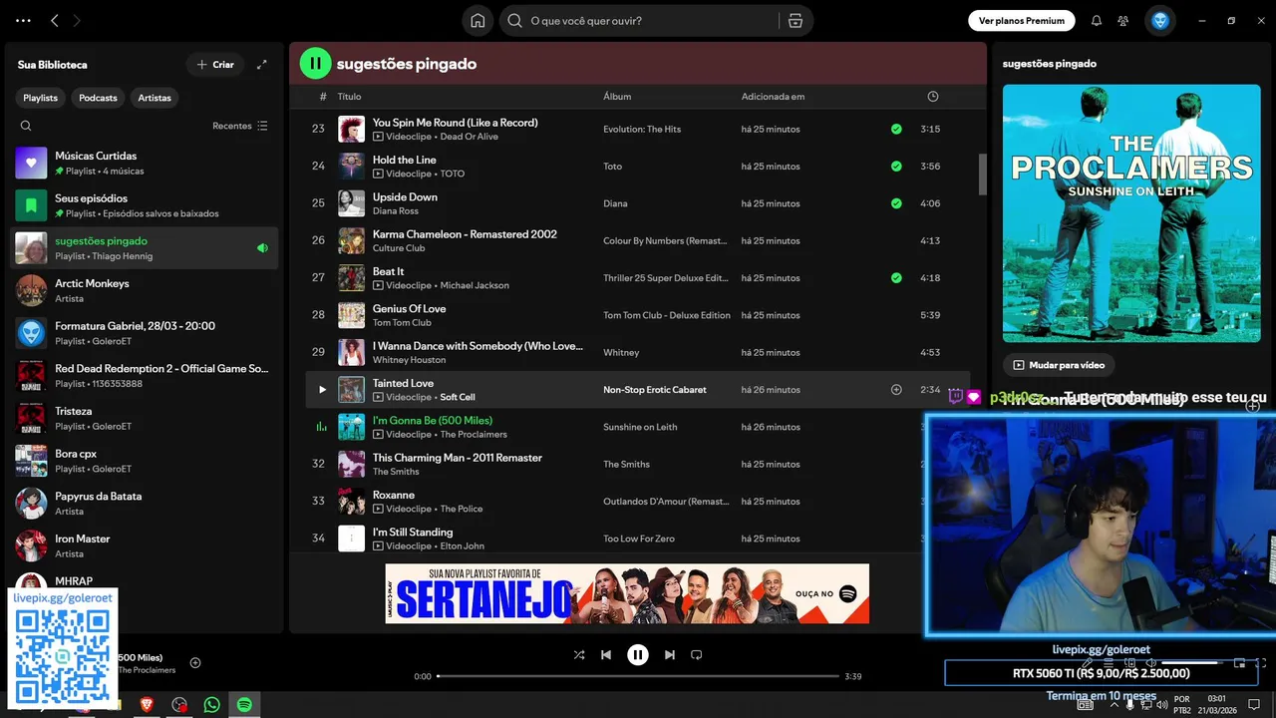Image resolution: width=1276 pixels, height=718 pixels.
Task: Sort by the Álbum column header
Action: pos(617,97)
